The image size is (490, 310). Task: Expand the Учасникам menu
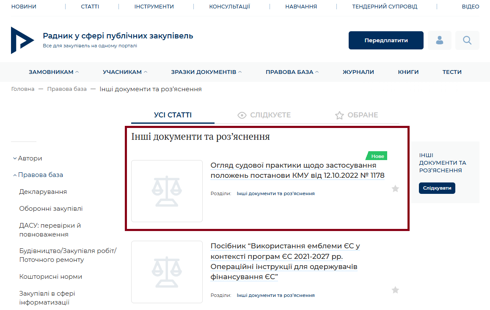(x=125, y=72)
